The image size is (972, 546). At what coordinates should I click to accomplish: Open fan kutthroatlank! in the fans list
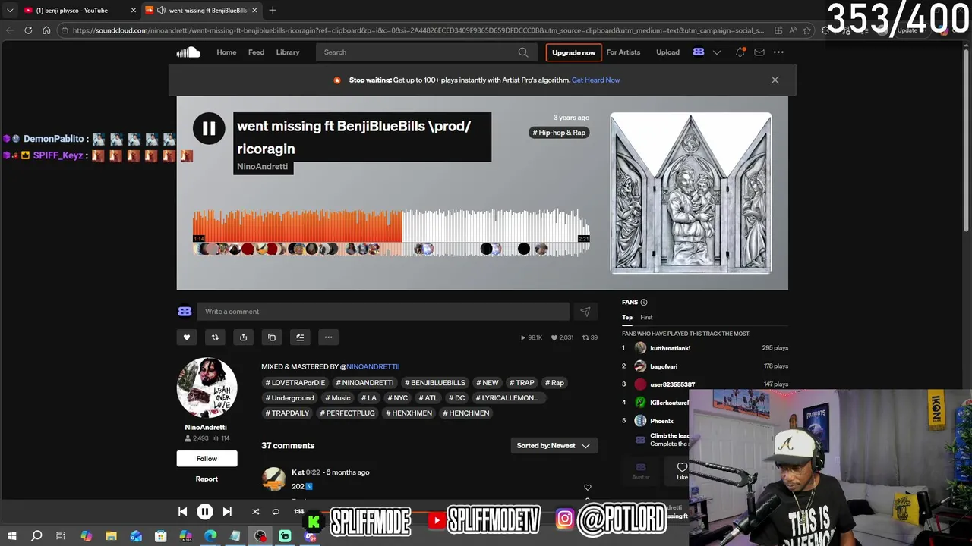coord(670,348)
